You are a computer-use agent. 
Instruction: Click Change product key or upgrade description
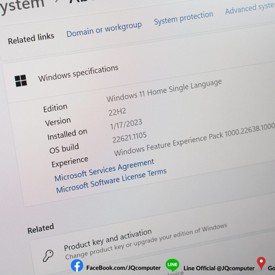tap(146, 241)
